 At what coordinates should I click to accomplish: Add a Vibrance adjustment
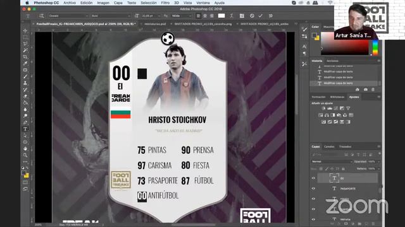click(x=348, y=108)
